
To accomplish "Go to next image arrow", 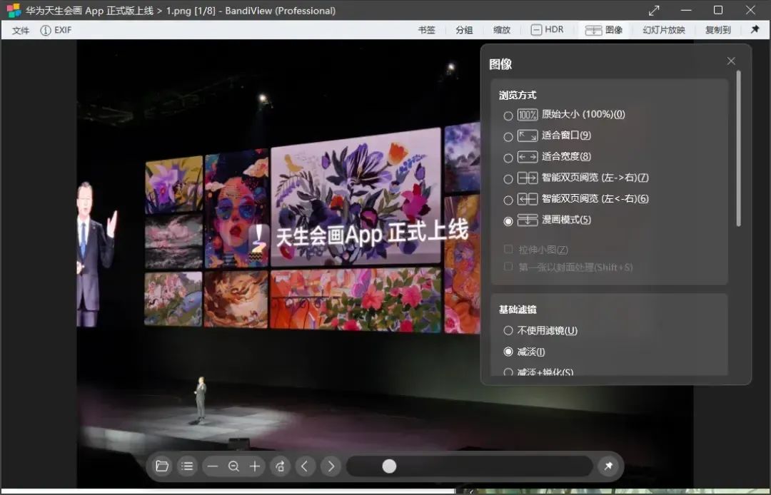I will tap(331, 466).
